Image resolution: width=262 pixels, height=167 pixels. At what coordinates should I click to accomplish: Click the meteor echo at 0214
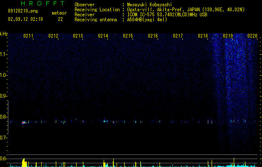click(x=105, y=121)
